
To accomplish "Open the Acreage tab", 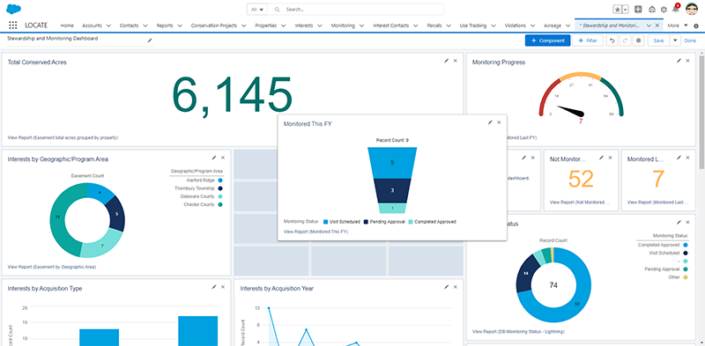I will tap(553, 26).
